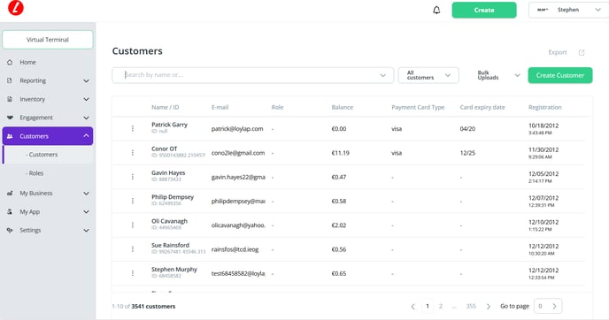
Task: Open the three-dot menu for Gavin Hayes
Action: (x=133, y=177)
